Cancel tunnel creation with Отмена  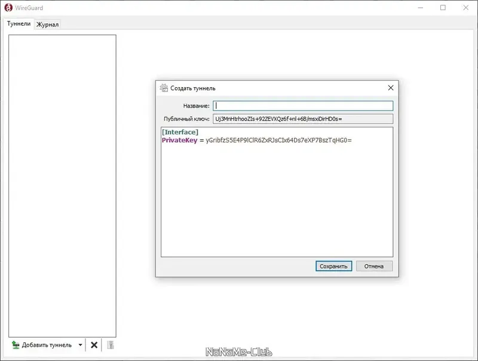point(374,266)
